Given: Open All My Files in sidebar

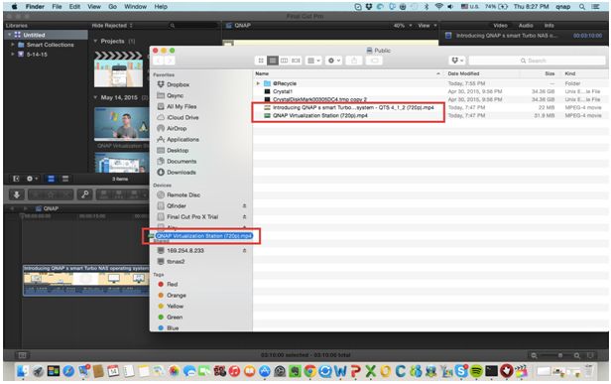Looking at the screenshot, I should click(182, 106).
